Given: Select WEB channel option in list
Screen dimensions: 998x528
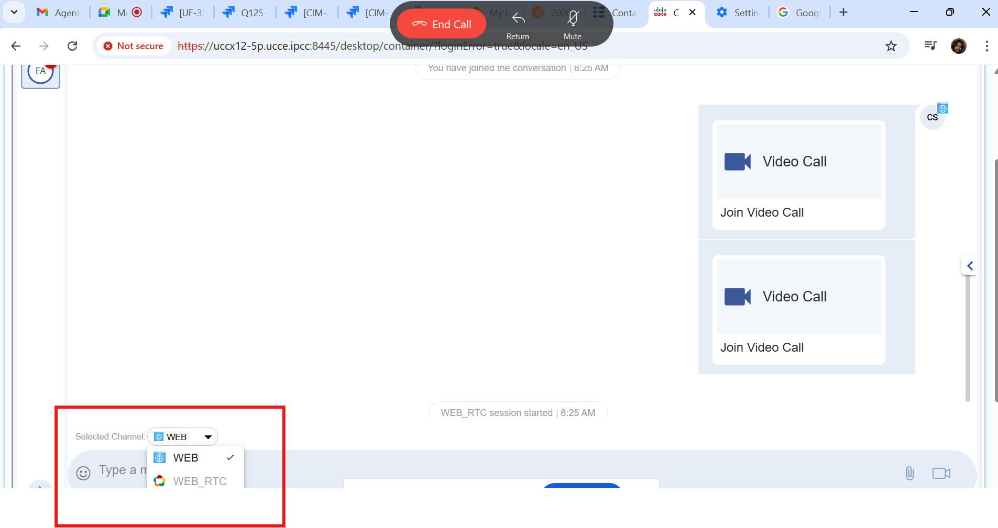Looking at the screenshot, I should coord(195,458).
